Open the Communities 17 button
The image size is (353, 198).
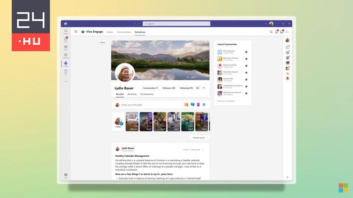pos(150,88)
